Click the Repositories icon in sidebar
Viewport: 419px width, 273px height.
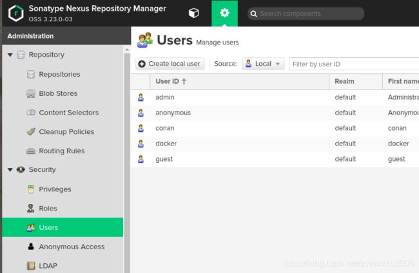[x=31, y=74]
